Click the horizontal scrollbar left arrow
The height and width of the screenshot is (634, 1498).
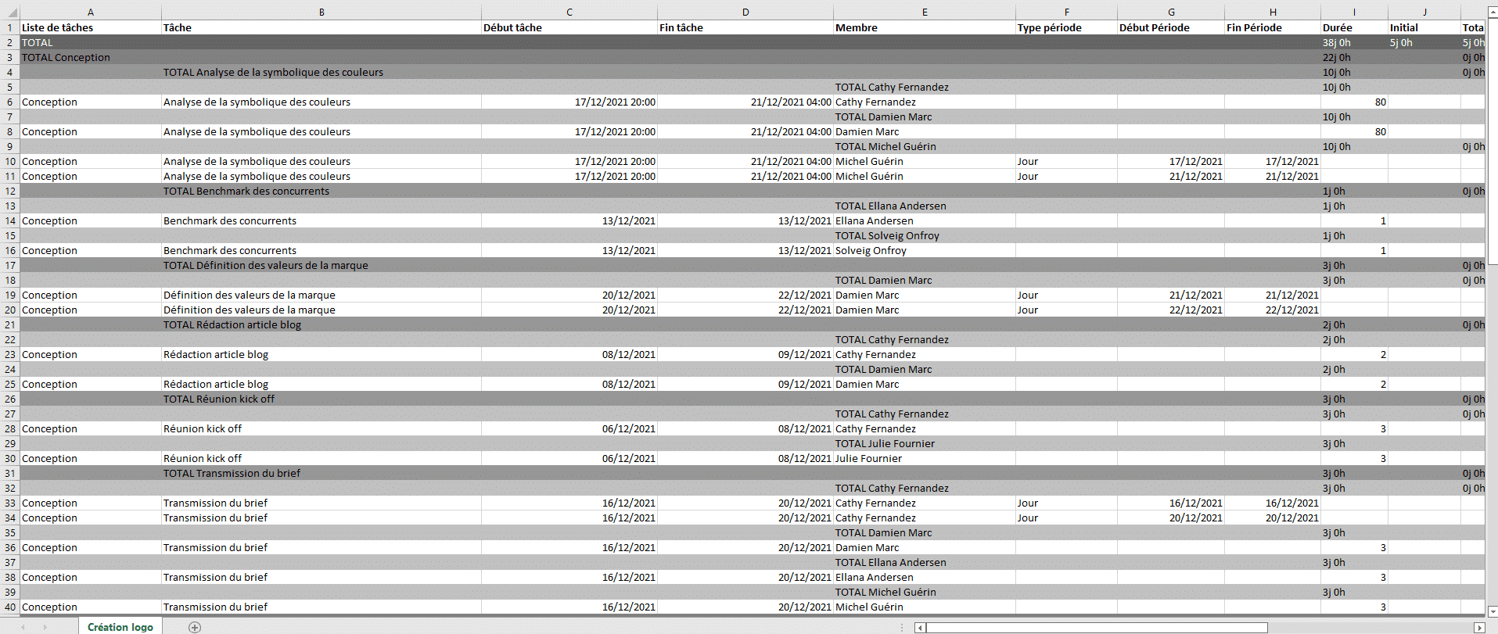pyautogui.click(x=921, y=628)
